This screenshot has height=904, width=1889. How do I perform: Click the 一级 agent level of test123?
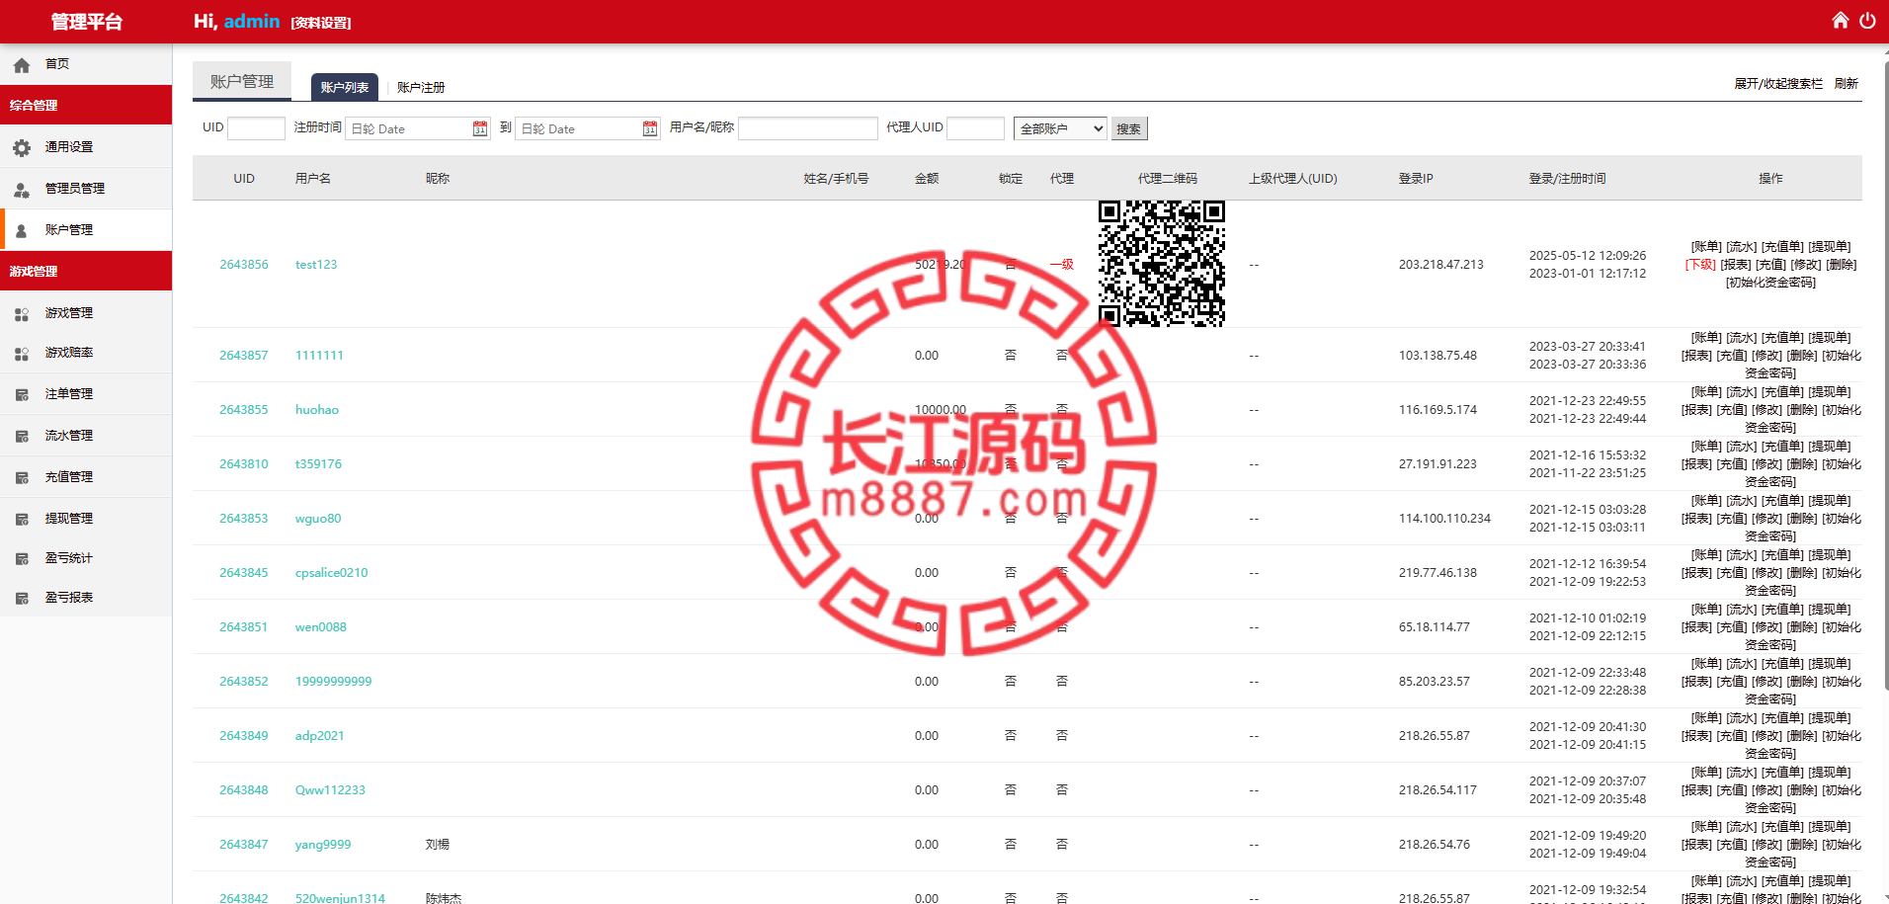tap(1062, 265)
